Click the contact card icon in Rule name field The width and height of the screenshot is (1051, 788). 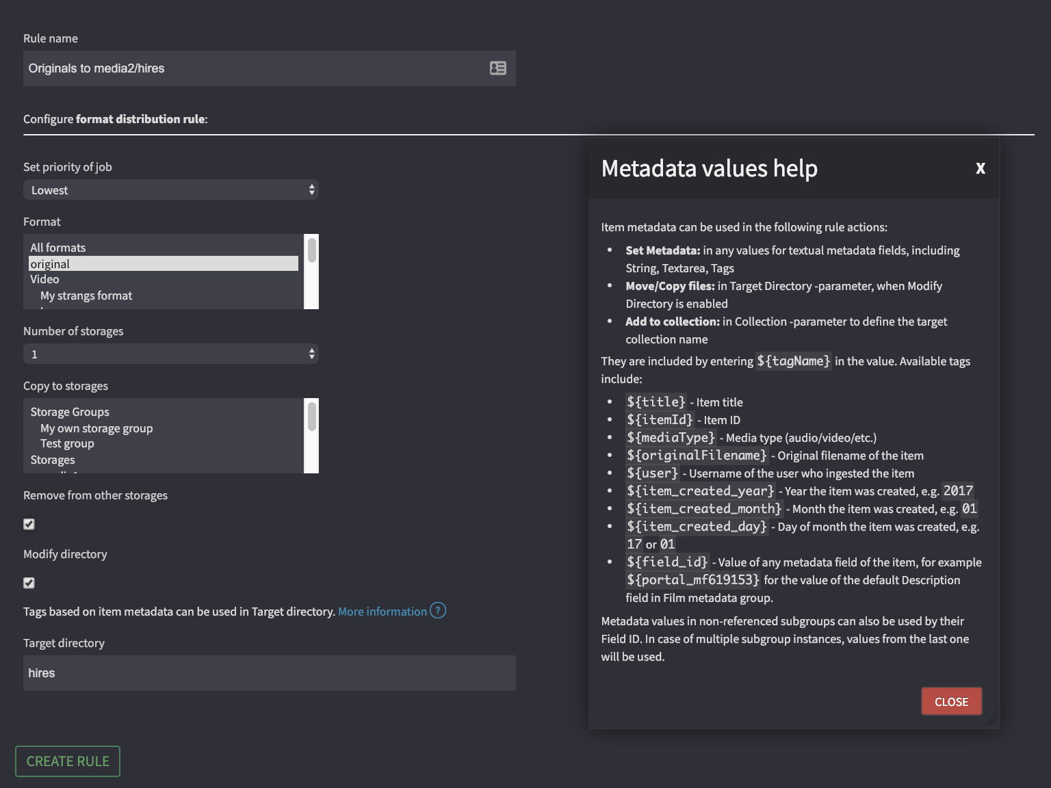498,68
